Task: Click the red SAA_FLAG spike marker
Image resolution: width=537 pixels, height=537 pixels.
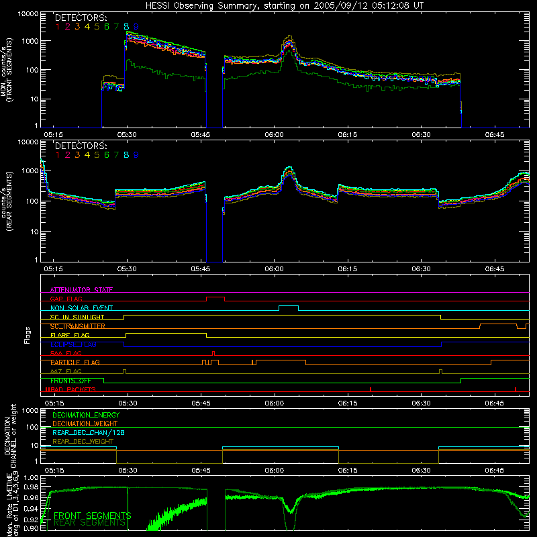Action: pyautogui.click(x=213, y=353)
